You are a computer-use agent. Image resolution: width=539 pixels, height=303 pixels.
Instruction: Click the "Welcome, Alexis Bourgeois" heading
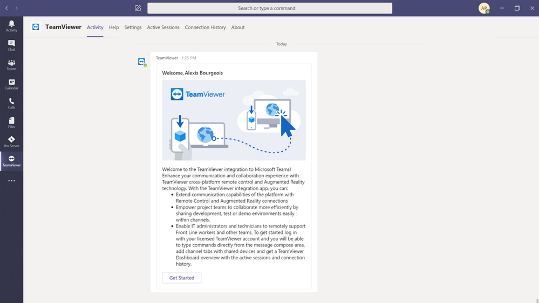(x=192, y=73)
